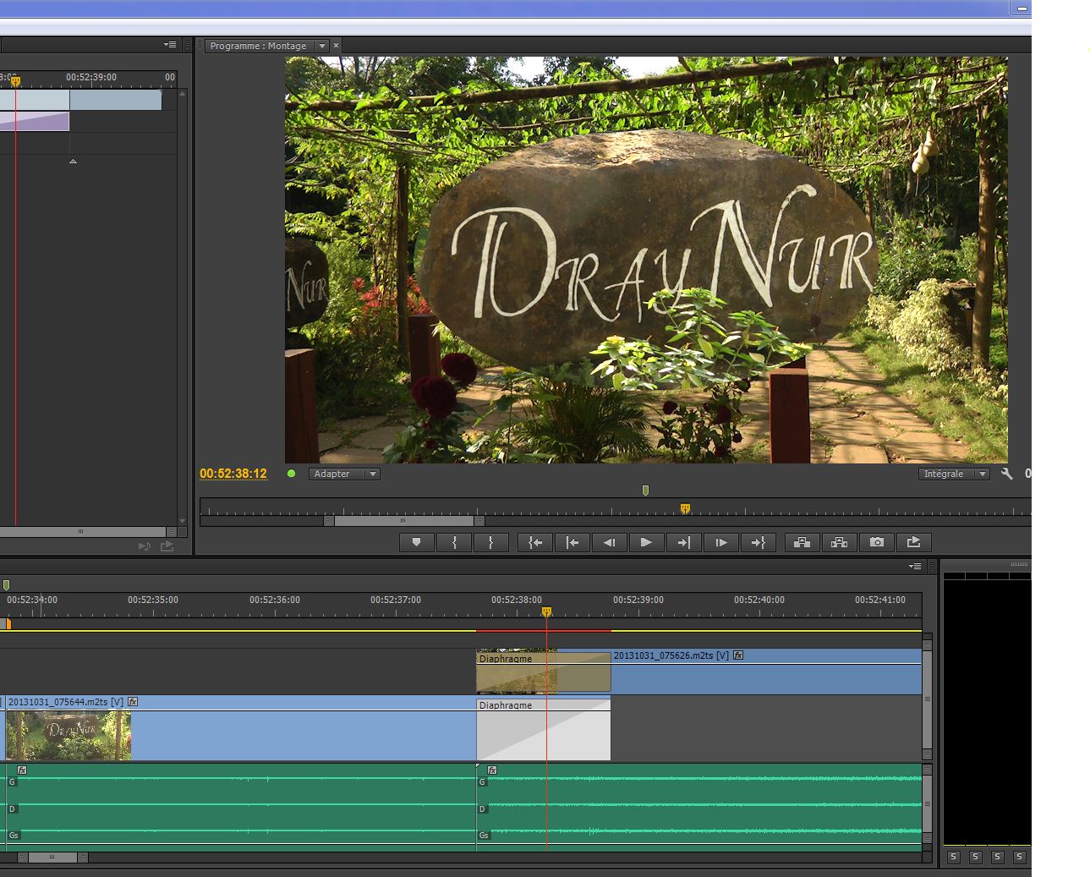
Task: Toggle the fx badge on clip 20131031_075626.m2ts
Action: [738, 655]
